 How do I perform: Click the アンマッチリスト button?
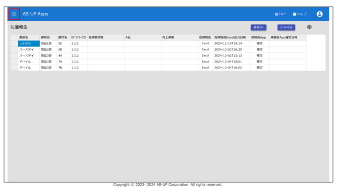click(x=286, y=27)
